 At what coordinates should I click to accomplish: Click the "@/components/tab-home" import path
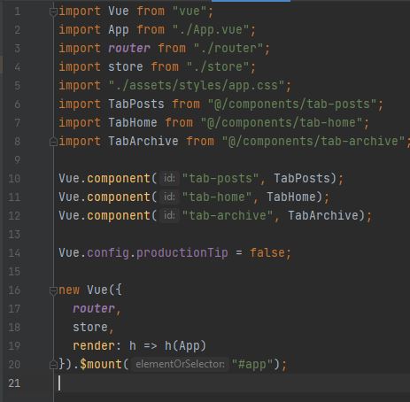click(x=282, y=123)
